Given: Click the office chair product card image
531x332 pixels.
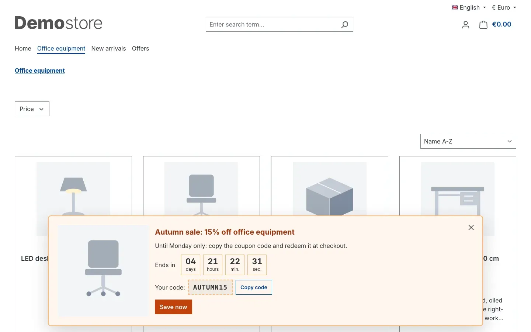Looking at the screenshot, I should pyautogui.click(x=201, y=189).
